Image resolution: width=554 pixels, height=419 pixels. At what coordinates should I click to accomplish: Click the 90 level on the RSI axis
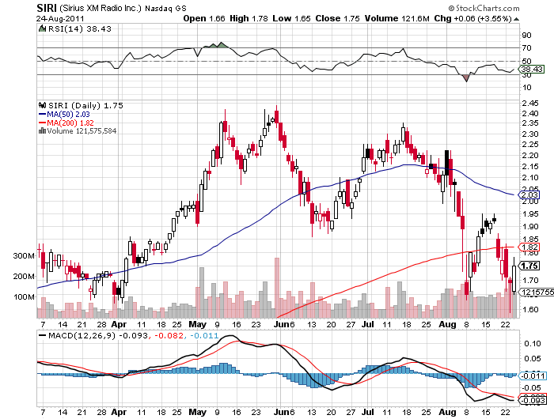pos(526,35)
